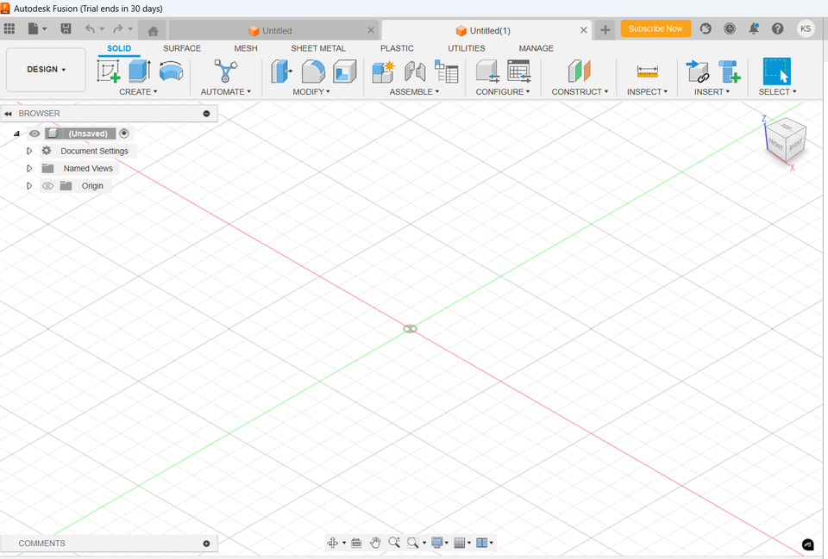
Task: Open the CONSTRUCT dropdown menu
Action: [x=580, y=92]
